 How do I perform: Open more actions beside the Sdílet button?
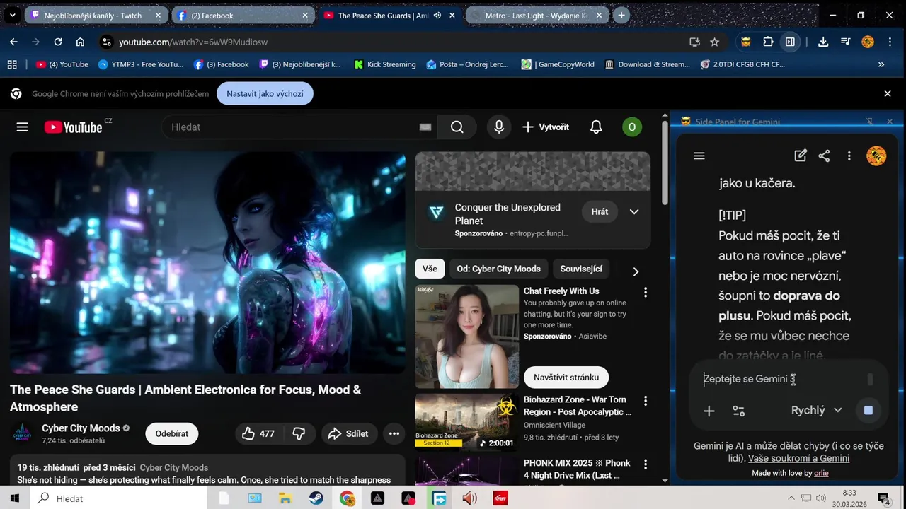394,433
